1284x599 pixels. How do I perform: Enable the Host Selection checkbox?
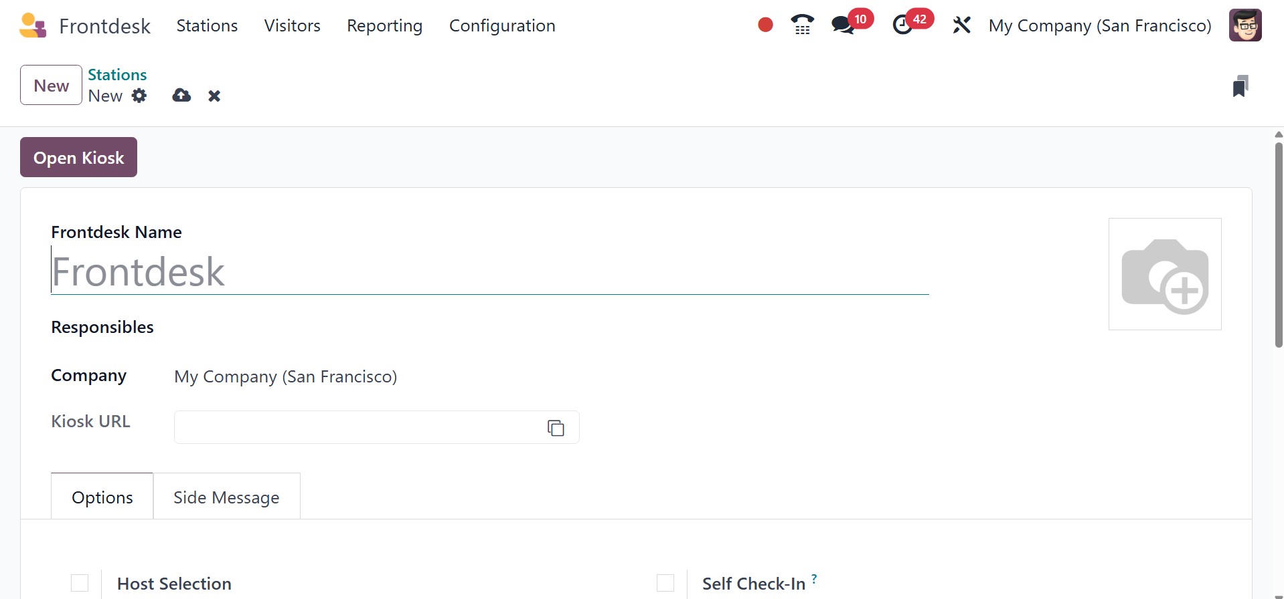point(80,583)
